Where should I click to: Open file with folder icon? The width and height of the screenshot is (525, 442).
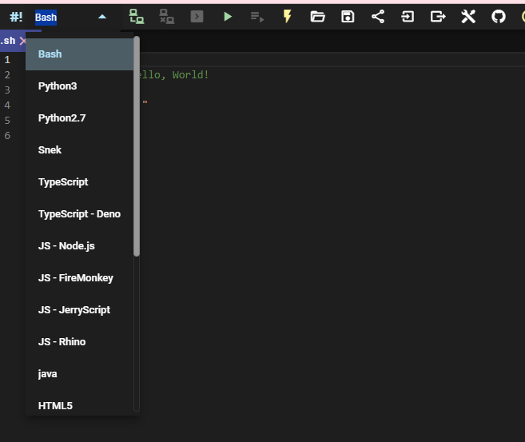tap(317, 17)
